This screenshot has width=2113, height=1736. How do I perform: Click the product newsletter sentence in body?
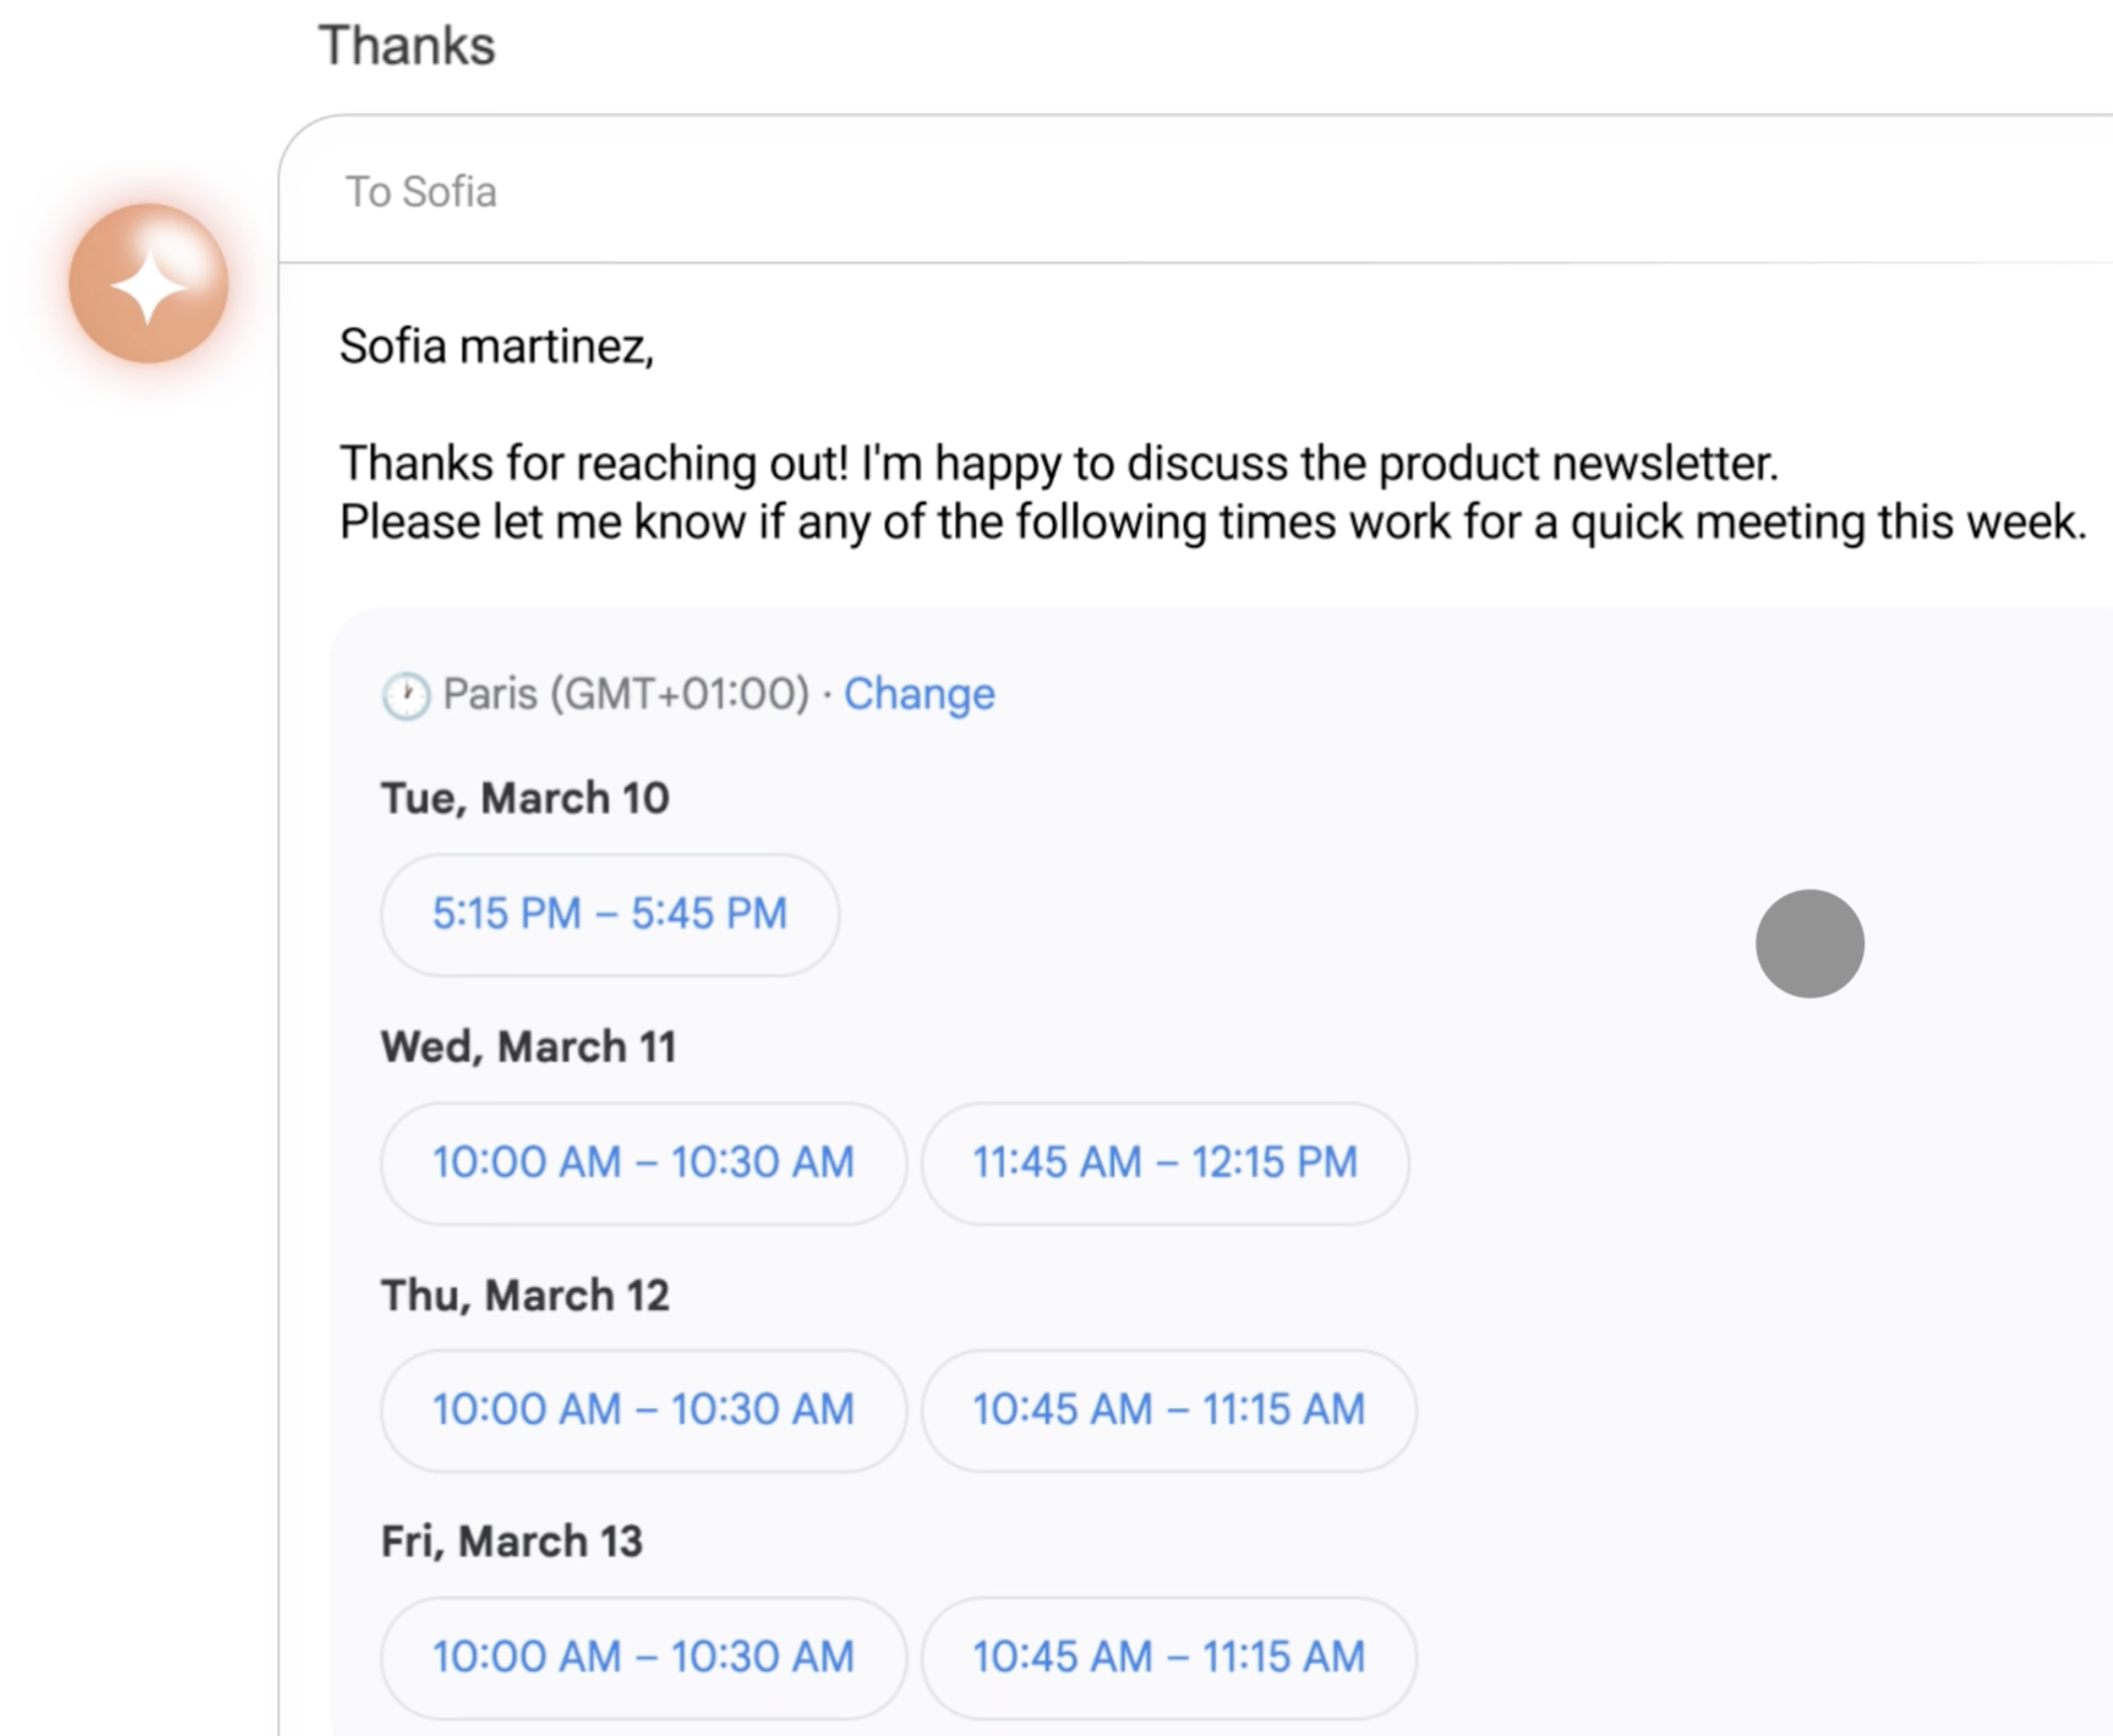click(1058, 464)
